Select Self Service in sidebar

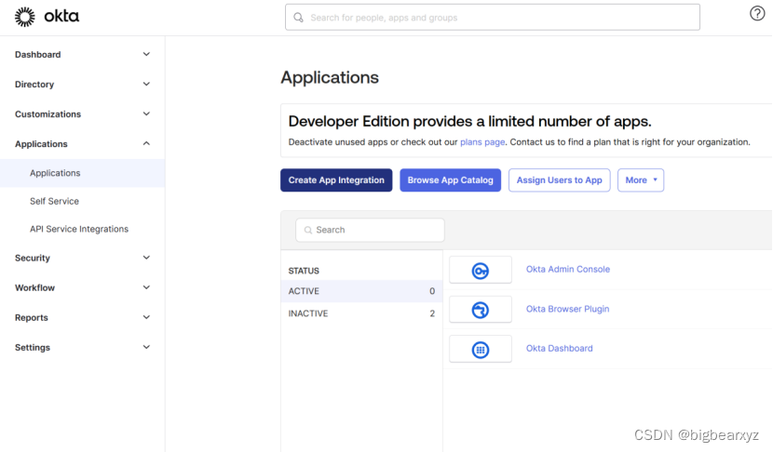click(54, 201)
